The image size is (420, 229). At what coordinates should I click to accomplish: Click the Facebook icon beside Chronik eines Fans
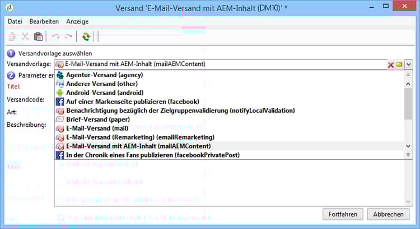click(x=60, y=155)
